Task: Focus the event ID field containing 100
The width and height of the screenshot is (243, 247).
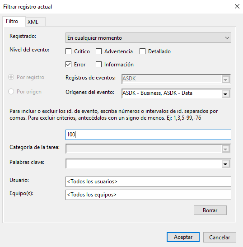Action: [x=148, y=135]
